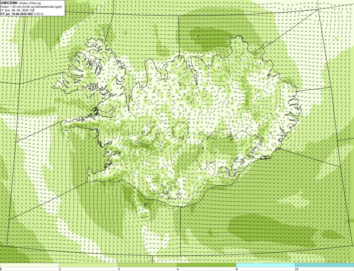Click the '0' scale label
This screenshot has height=271, width=354.
point(1,269)
